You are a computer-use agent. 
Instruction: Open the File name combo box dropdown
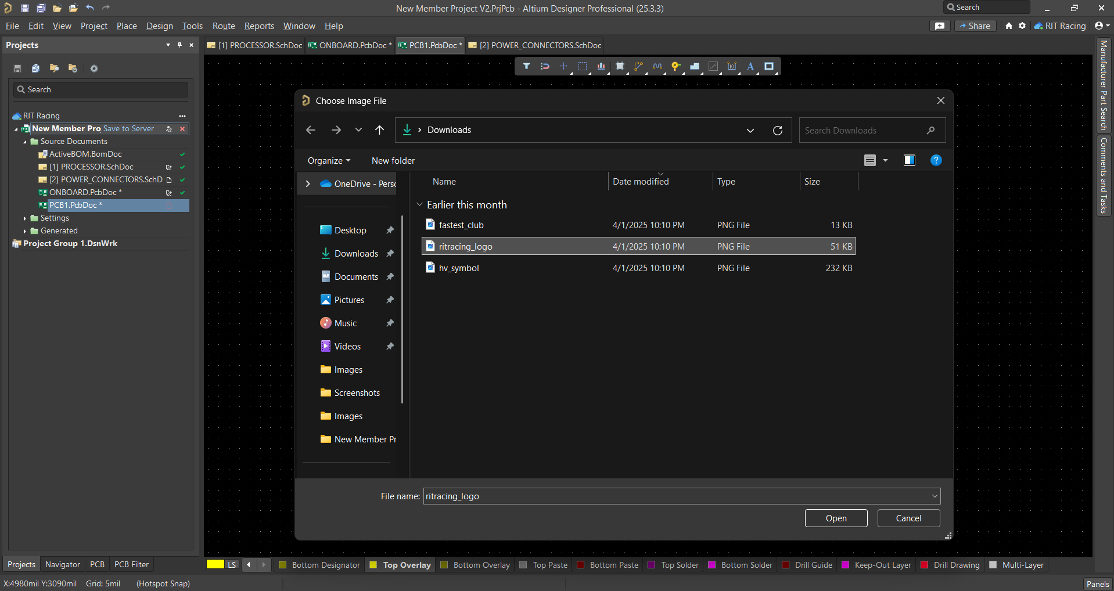(935, 496)
